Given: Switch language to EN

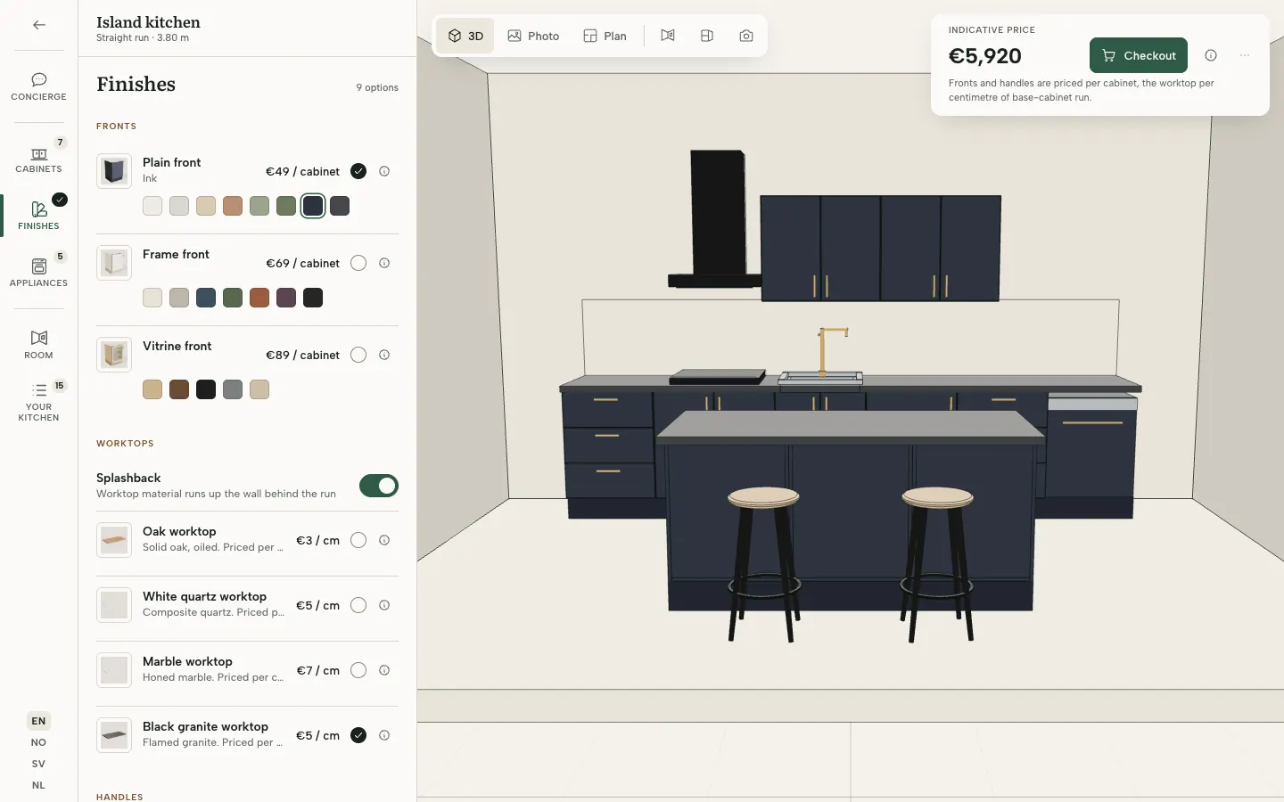Looking at the screenshot, I should [38, 721].
